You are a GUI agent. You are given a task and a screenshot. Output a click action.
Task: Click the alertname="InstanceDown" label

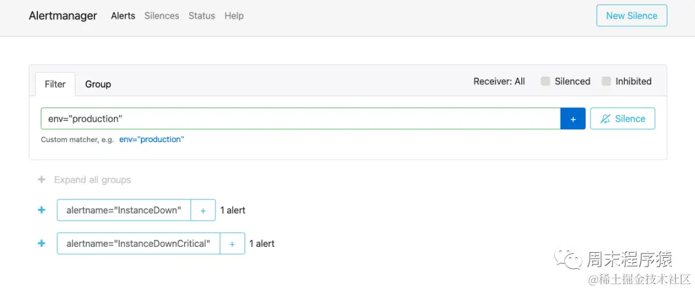tap(124, 210)
